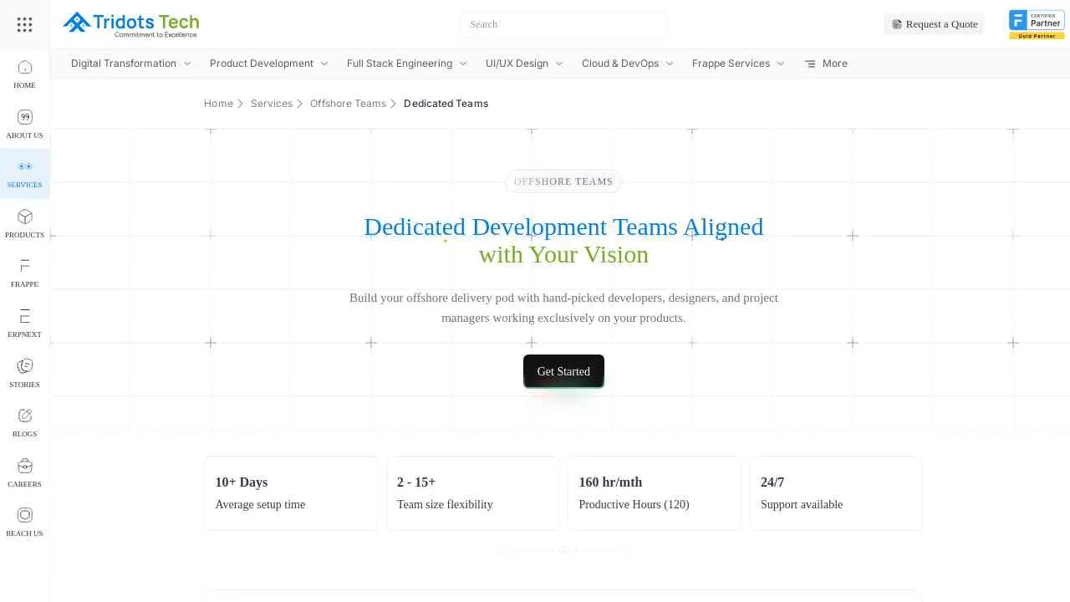Open ERPNext in the sidebar
This screenshot has width=1070, height=602.
[x=24, y=323]
